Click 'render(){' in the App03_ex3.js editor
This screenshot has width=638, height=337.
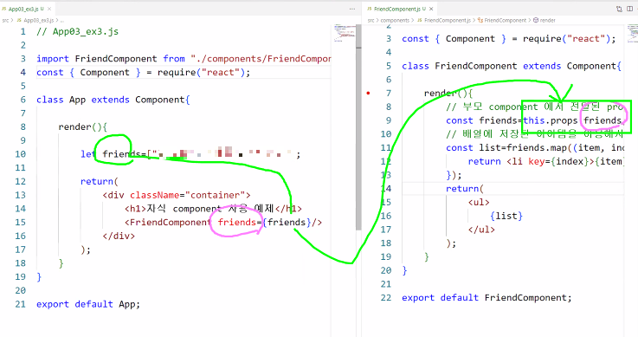pyautogui.click(x=83, y=127)
